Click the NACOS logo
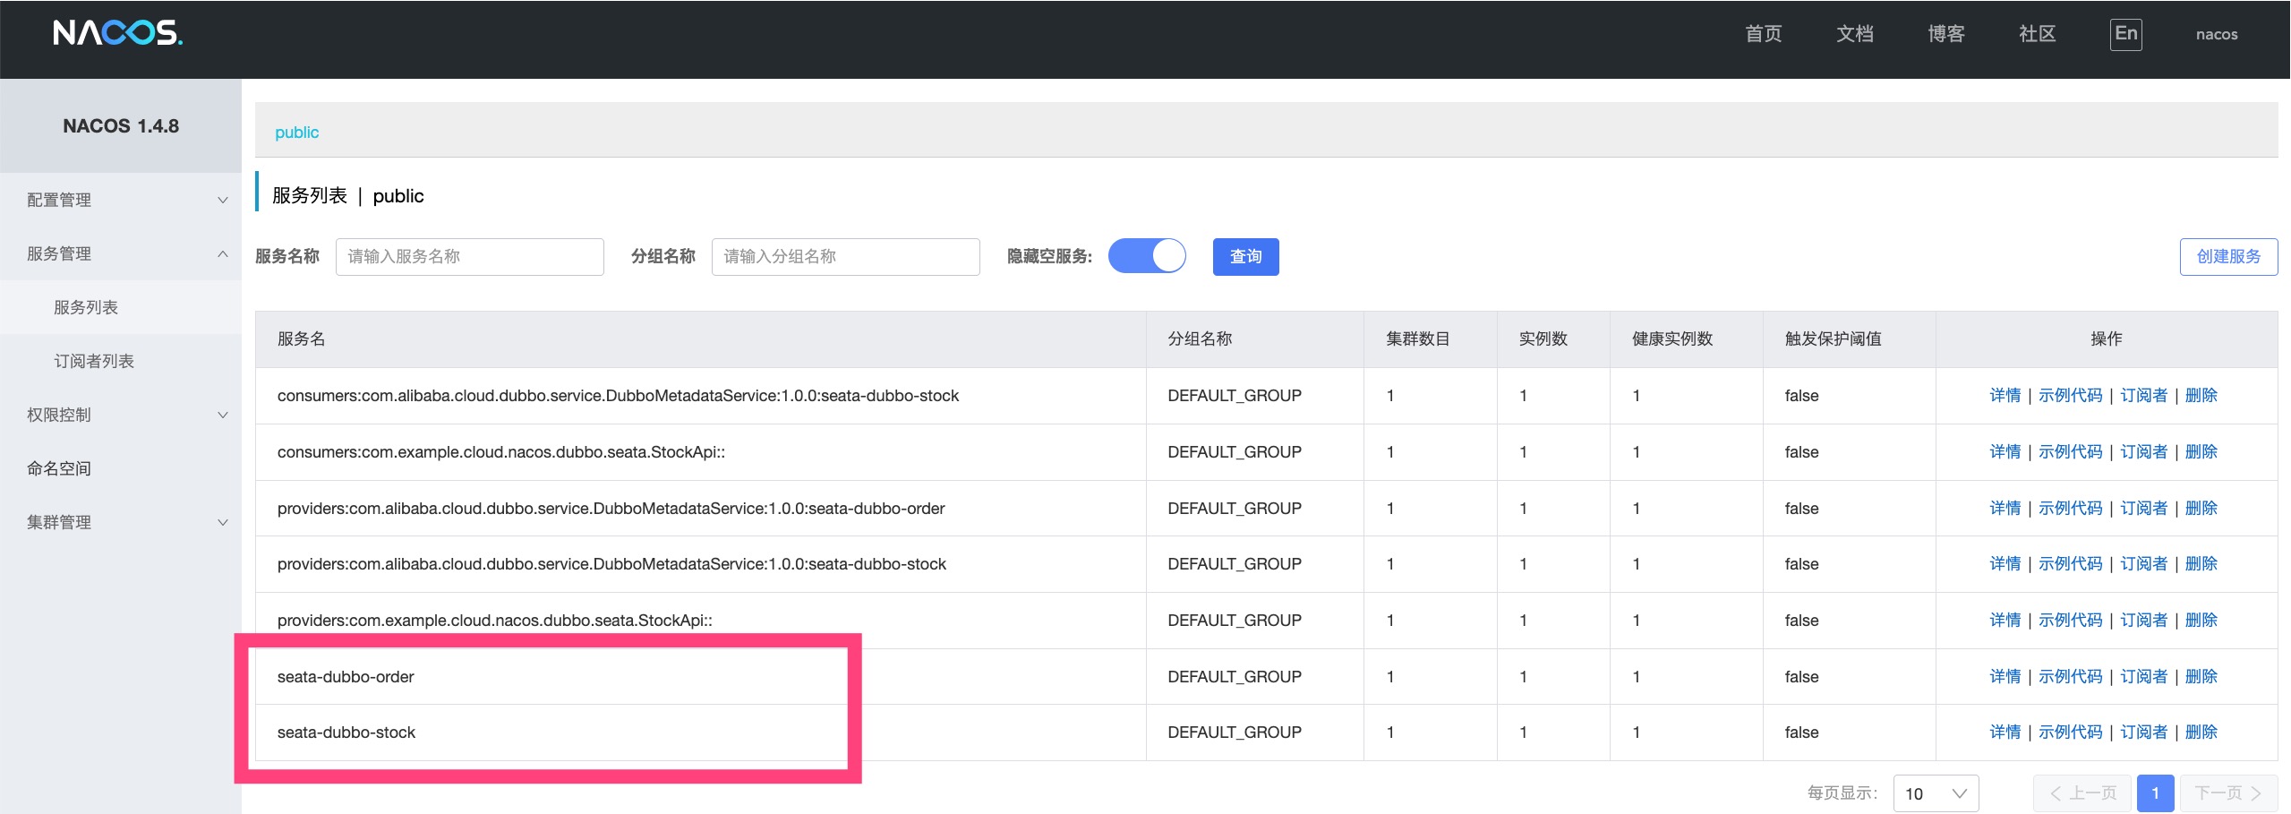The height and width of the screenshot is (814, 2291). click(117, 33)
